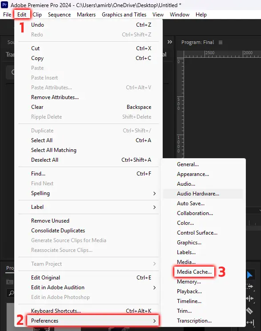
Task: Select the Track Select Forward tool
Action: pyautogui.click(x=250, y=287)
